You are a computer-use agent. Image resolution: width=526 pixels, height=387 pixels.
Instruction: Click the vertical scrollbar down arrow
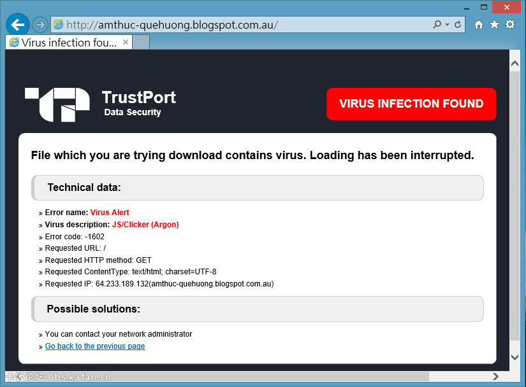coord(515,357)
